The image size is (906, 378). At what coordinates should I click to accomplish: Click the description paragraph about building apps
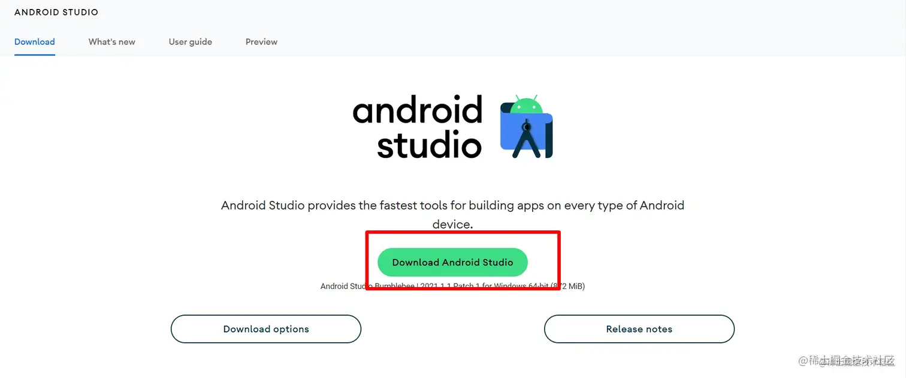[x=452, y=206]
